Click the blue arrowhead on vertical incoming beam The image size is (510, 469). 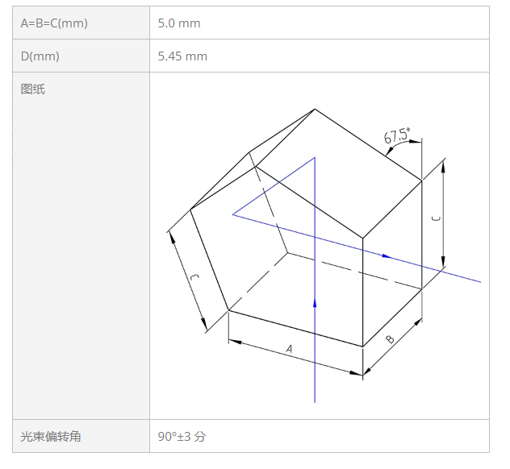click(315, 302)
